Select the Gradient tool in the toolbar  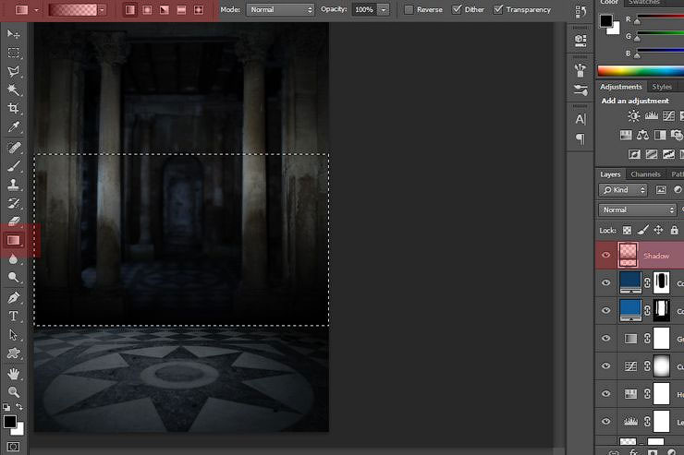(14, 240)
